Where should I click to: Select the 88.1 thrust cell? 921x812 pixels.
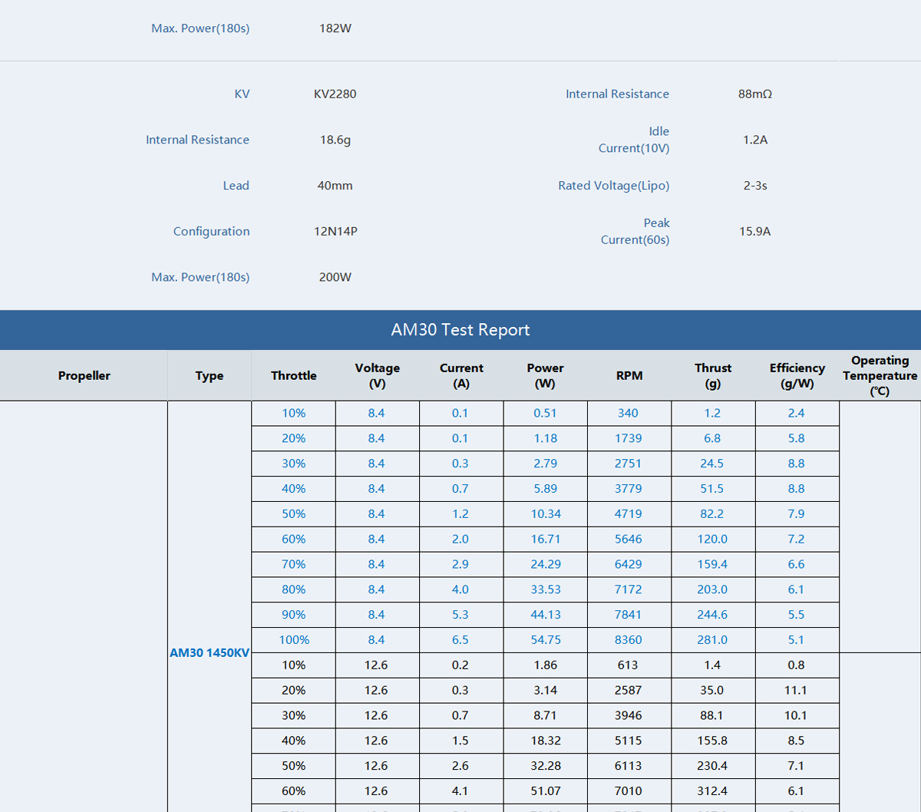[x=713, y=715]
